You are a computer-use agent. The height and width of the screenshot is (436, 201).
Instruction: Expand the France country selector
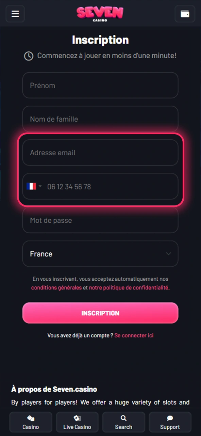tap(100, 254)
